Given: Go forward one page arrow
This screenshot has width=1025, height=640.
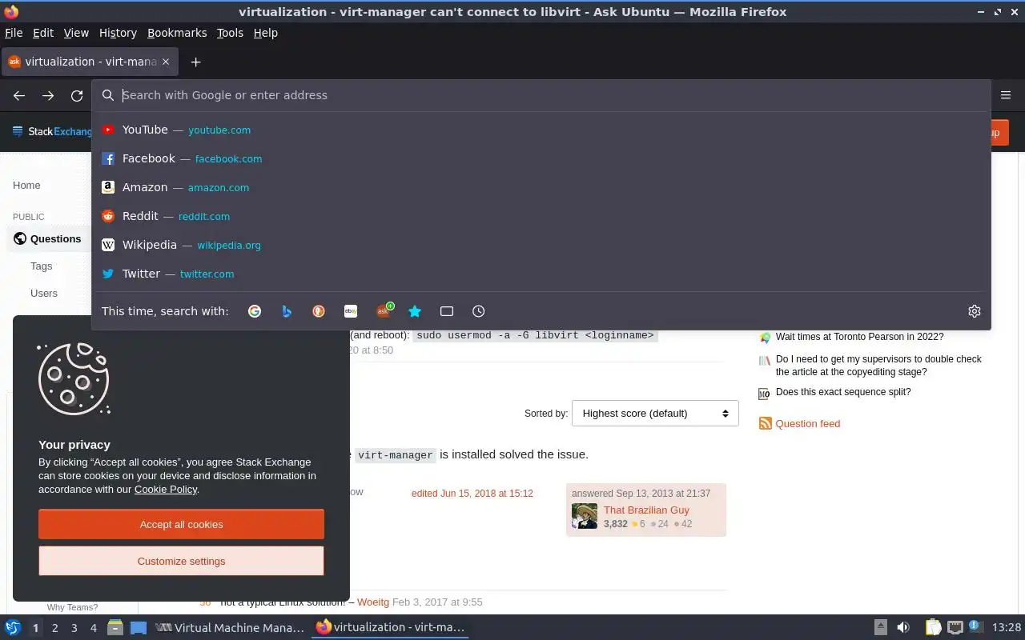Looking at the screenshot, I should point(48,95).
